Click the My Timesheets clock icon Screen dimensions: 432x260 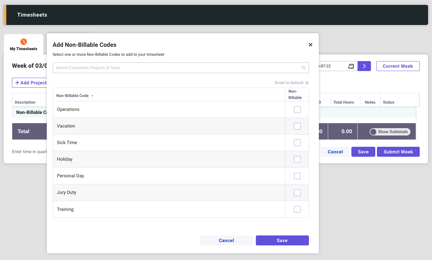24,42
